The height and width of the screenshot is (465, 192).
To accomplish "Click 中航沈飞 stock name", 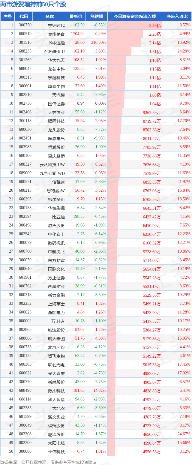I will coord(56,252).
